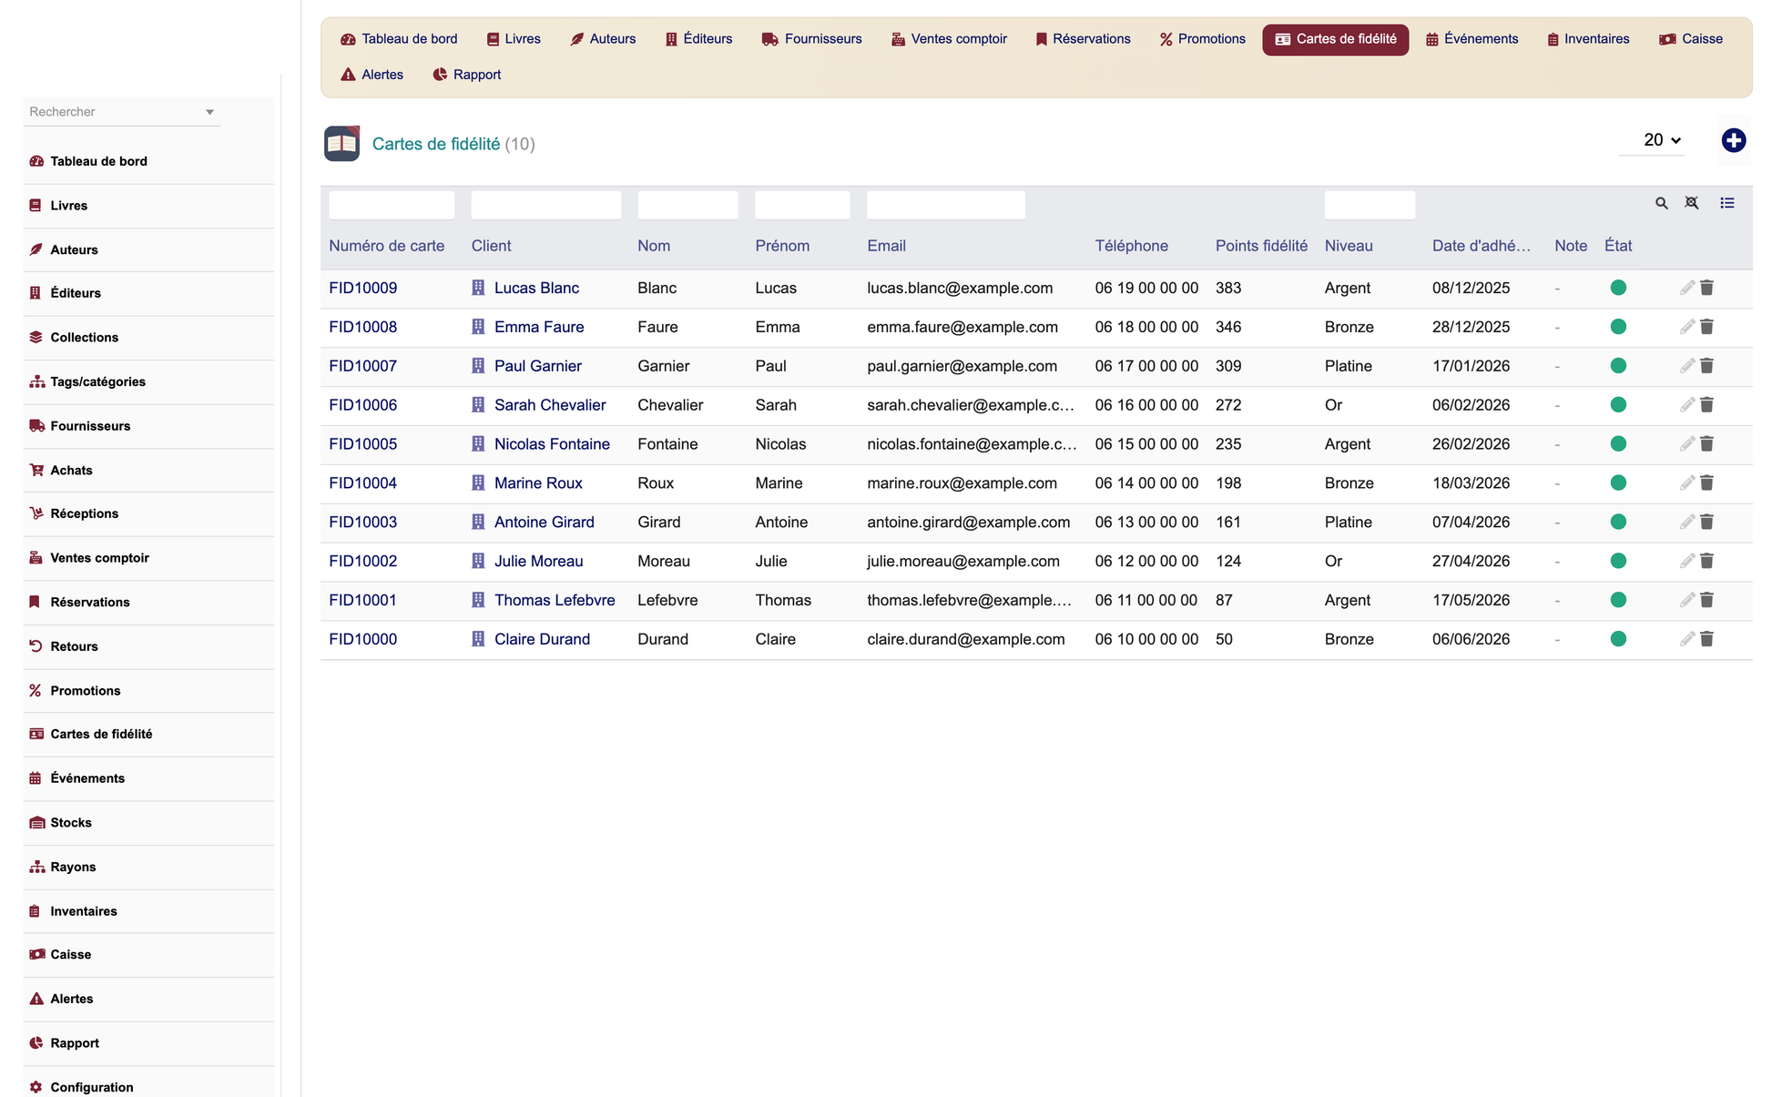This screenshot has width=1772, height=1097.
Task: Delete the FID10001 Thomas Lefebvre card
Action: coord(1706,601)
